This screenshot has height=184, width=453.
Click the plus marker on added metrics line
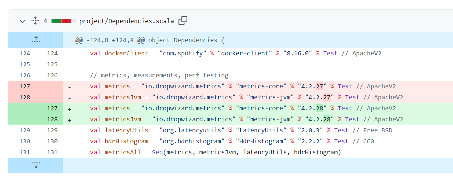point(70,108)
